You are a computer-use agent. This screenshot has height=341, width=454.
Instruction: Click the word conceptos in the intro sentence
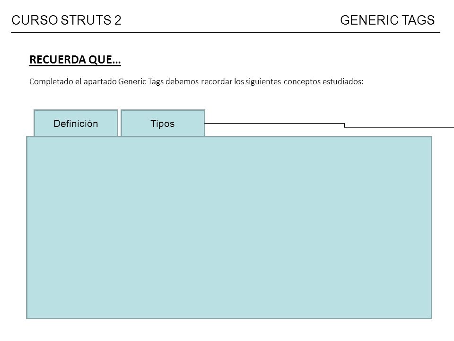[x=302, y=82]
